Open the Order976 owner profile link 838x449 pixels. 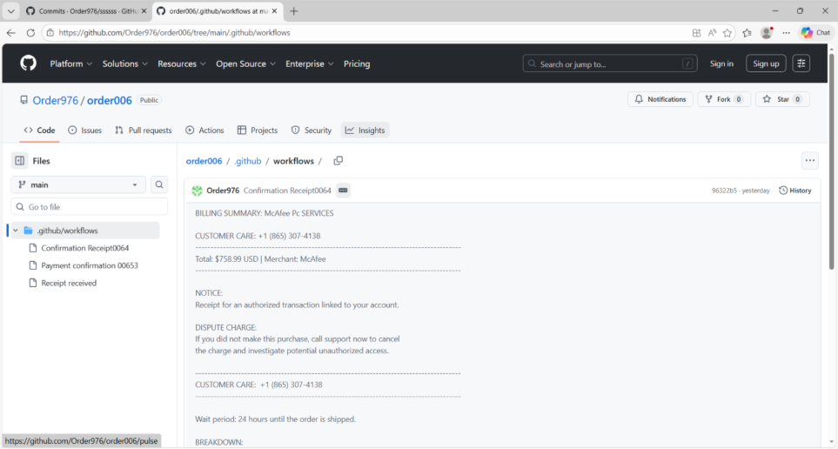(55, 100)
